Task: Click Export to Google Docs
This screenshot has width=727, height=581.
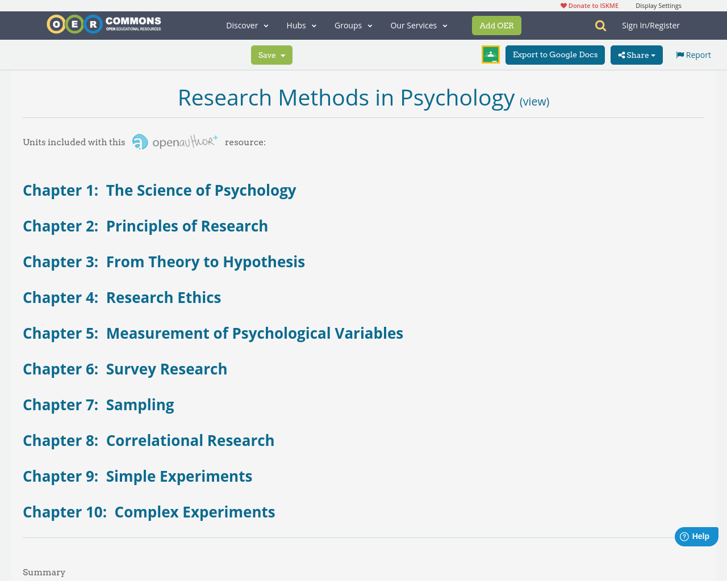Action: pyautogui.click(x=555, y=54)
